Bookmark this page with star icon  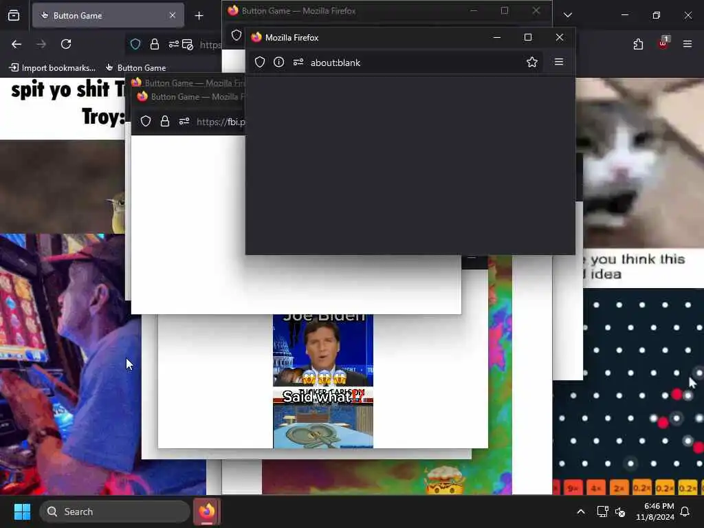coord(532,62)
